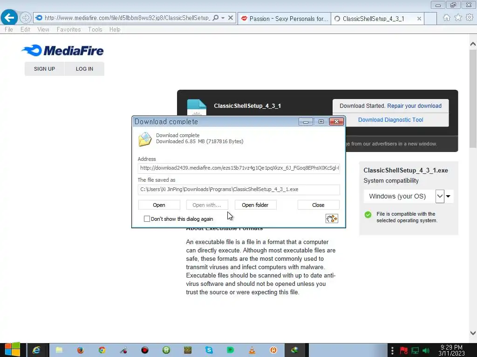Click the green compatibility checkmark icon
The height and width of the screenshot is (357, 477).
(x=368, y=215)
